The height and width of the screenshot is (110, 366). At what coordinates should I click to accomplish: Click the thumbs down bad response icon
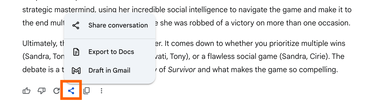click(x=42, y=91)
